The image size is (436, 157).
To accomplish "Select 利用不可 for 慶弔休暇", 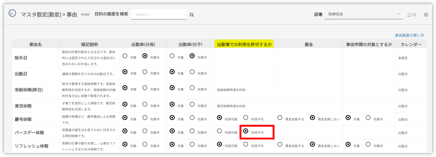I will (246, 118).
